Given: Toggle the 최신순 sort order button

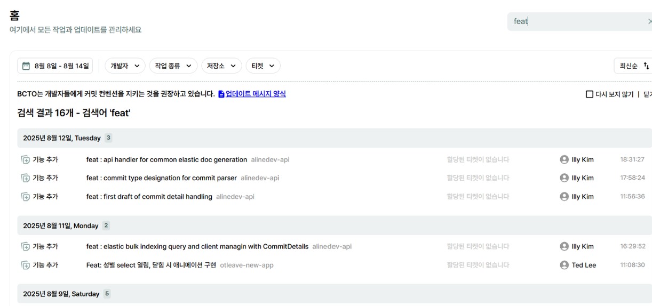Looking at the screenshot, I should tap(634, 66).
